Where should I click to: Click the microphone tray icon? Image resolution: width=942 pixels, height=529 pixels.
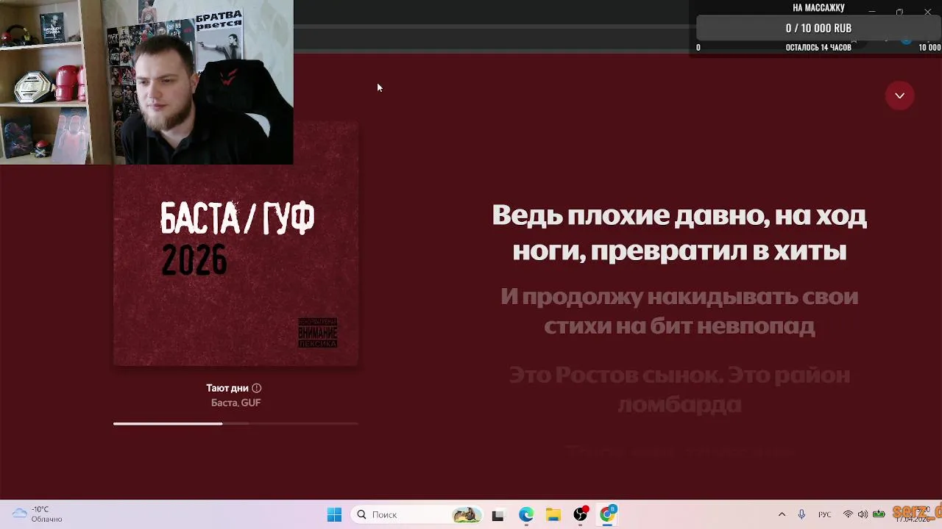pyautogui.click(x=801, y=514)
